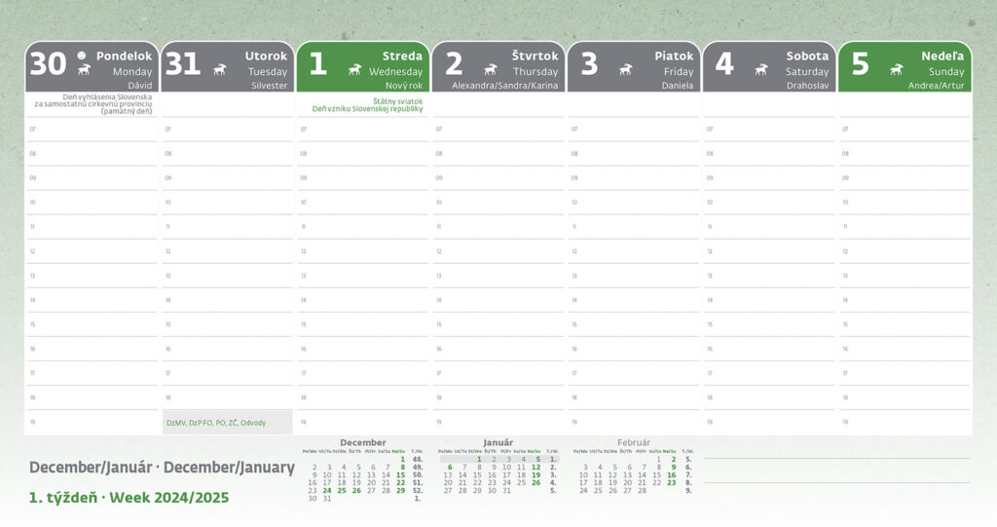
Task: Click the deer icon in Monday's header
Action: click(x=84, y=70)
